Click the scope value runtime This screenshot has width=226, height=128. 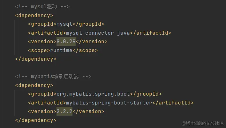tap(61, 50)
